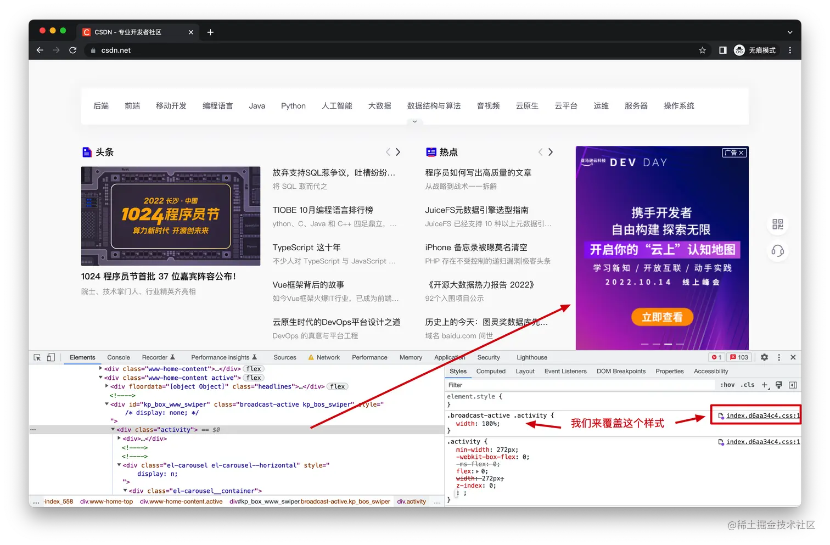
Task: Open index.d6aa34c4.css link for .broadcast-active rule
Action: (x=763, y=415)
